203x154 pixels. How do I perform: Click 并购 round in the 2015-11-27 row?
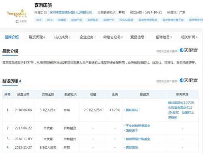tap(67, 147)
